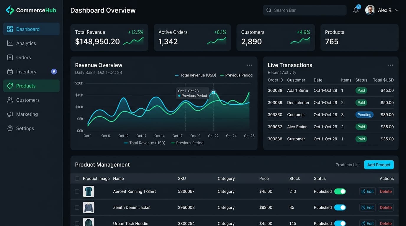Delete the AeroFit Running T-Shirt product
This screenshot has height=226, width=406.
pyautogui.click(x=386, y=191)
